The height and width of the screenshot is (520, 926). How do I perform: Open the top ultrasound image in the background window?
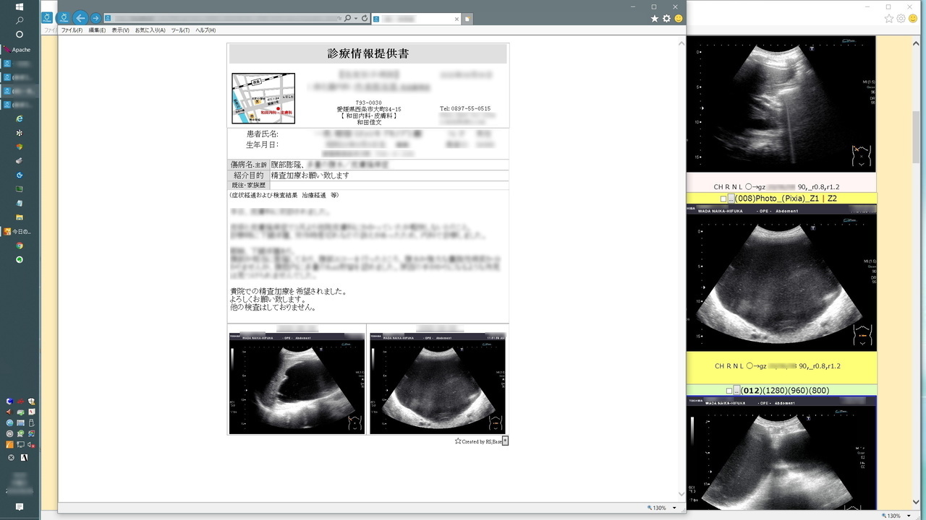[x=781, y=105]
